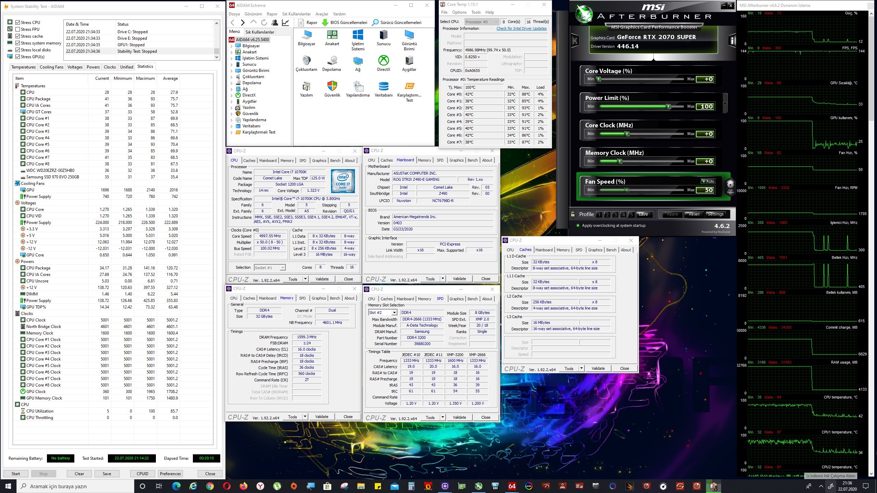Open Araçlar menu in AIDA64 Extreme
The width and height of the screenshot is (877, 493).
[322, 14]
